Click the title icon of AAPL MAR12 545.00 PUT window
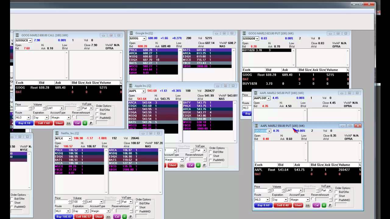This screenshot has width=390, height=219. pos(256,93)
